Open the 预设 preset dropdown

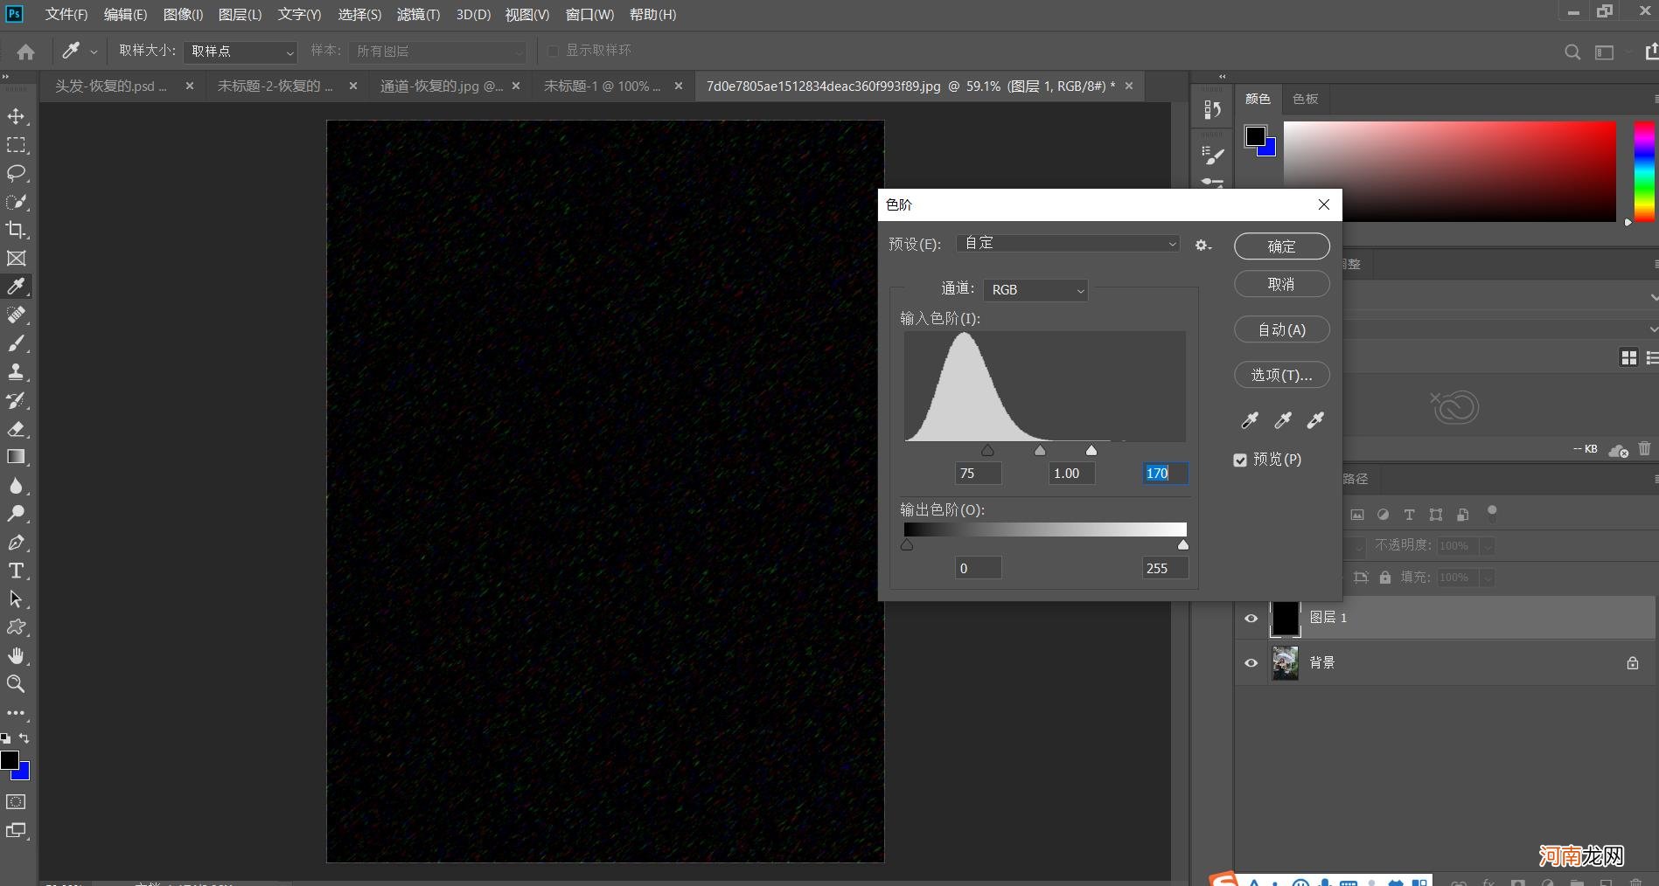click(x=1069, y=244)
